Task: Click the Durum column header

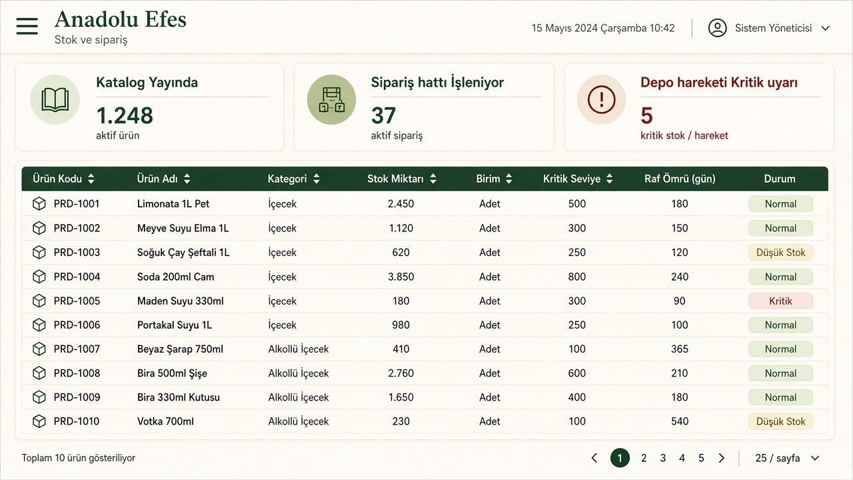Action: 780,179
